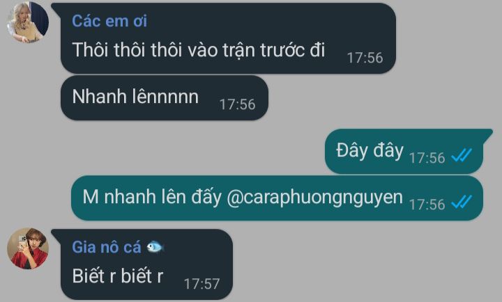Image resolution: width=502 pixels, height=302 pixels.
Task: Click read checkmarks on M nhanh lên message
Action: [462, 202]
